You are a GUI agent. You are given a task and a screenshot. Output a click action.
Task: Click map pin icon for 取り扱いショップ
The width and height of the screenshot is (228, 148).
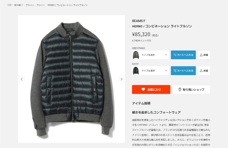[x=180, y=90]
